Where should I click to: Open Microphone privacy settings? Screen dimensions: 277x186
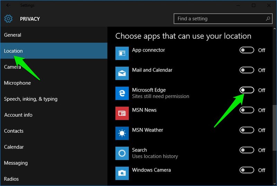point(54,83)
